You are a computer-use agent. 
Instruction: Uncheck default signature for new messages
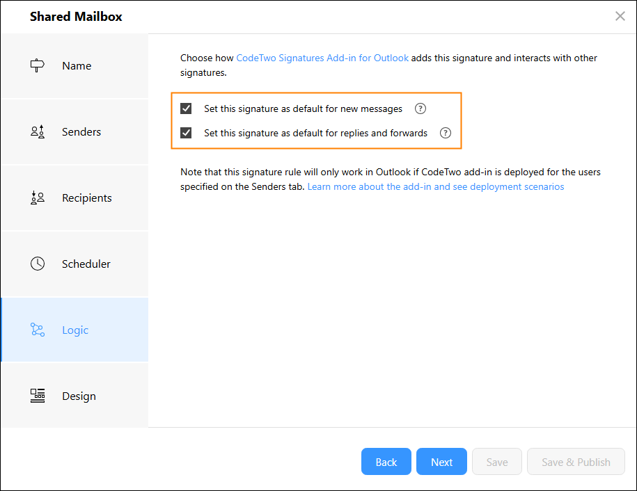pyautogui.click(x=186, y=108)
